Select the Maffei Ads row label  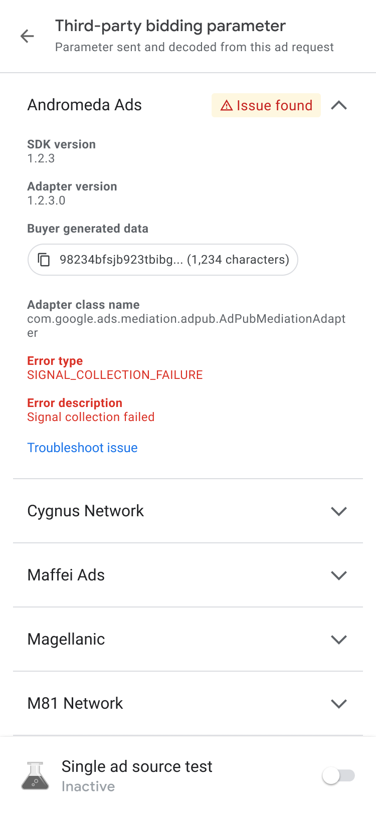(x=66, y=575)
